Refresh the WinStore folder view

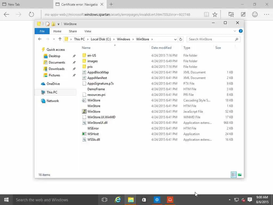181,40
